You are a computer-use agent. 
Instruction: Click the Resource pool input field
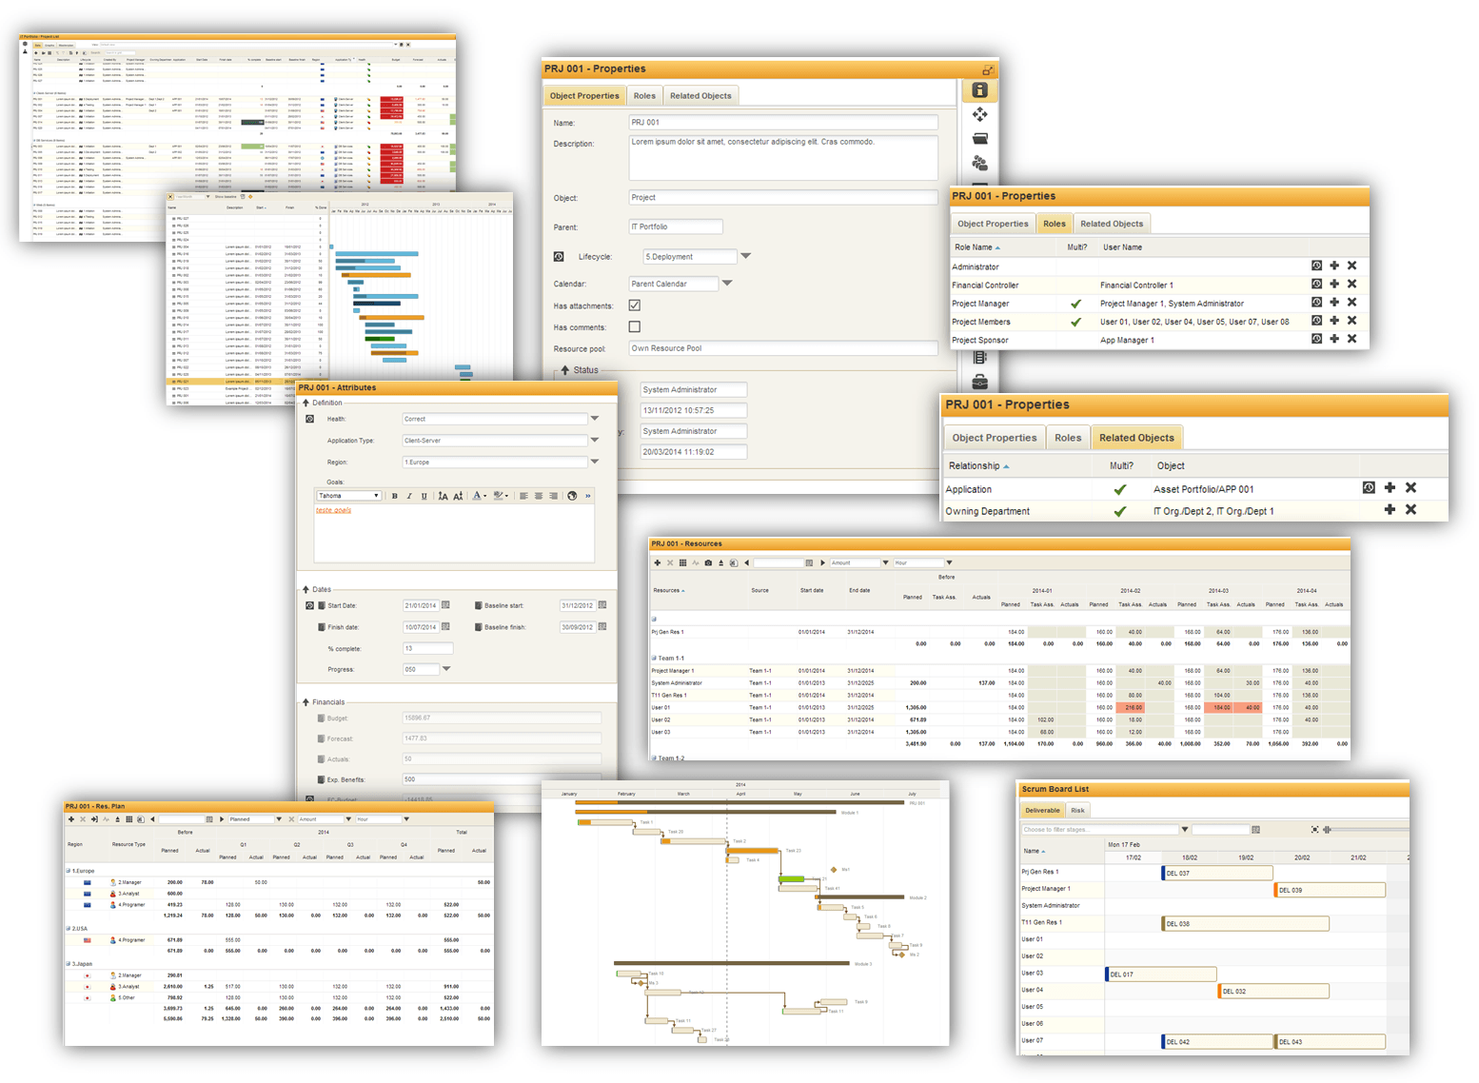(x=783, y=348)
